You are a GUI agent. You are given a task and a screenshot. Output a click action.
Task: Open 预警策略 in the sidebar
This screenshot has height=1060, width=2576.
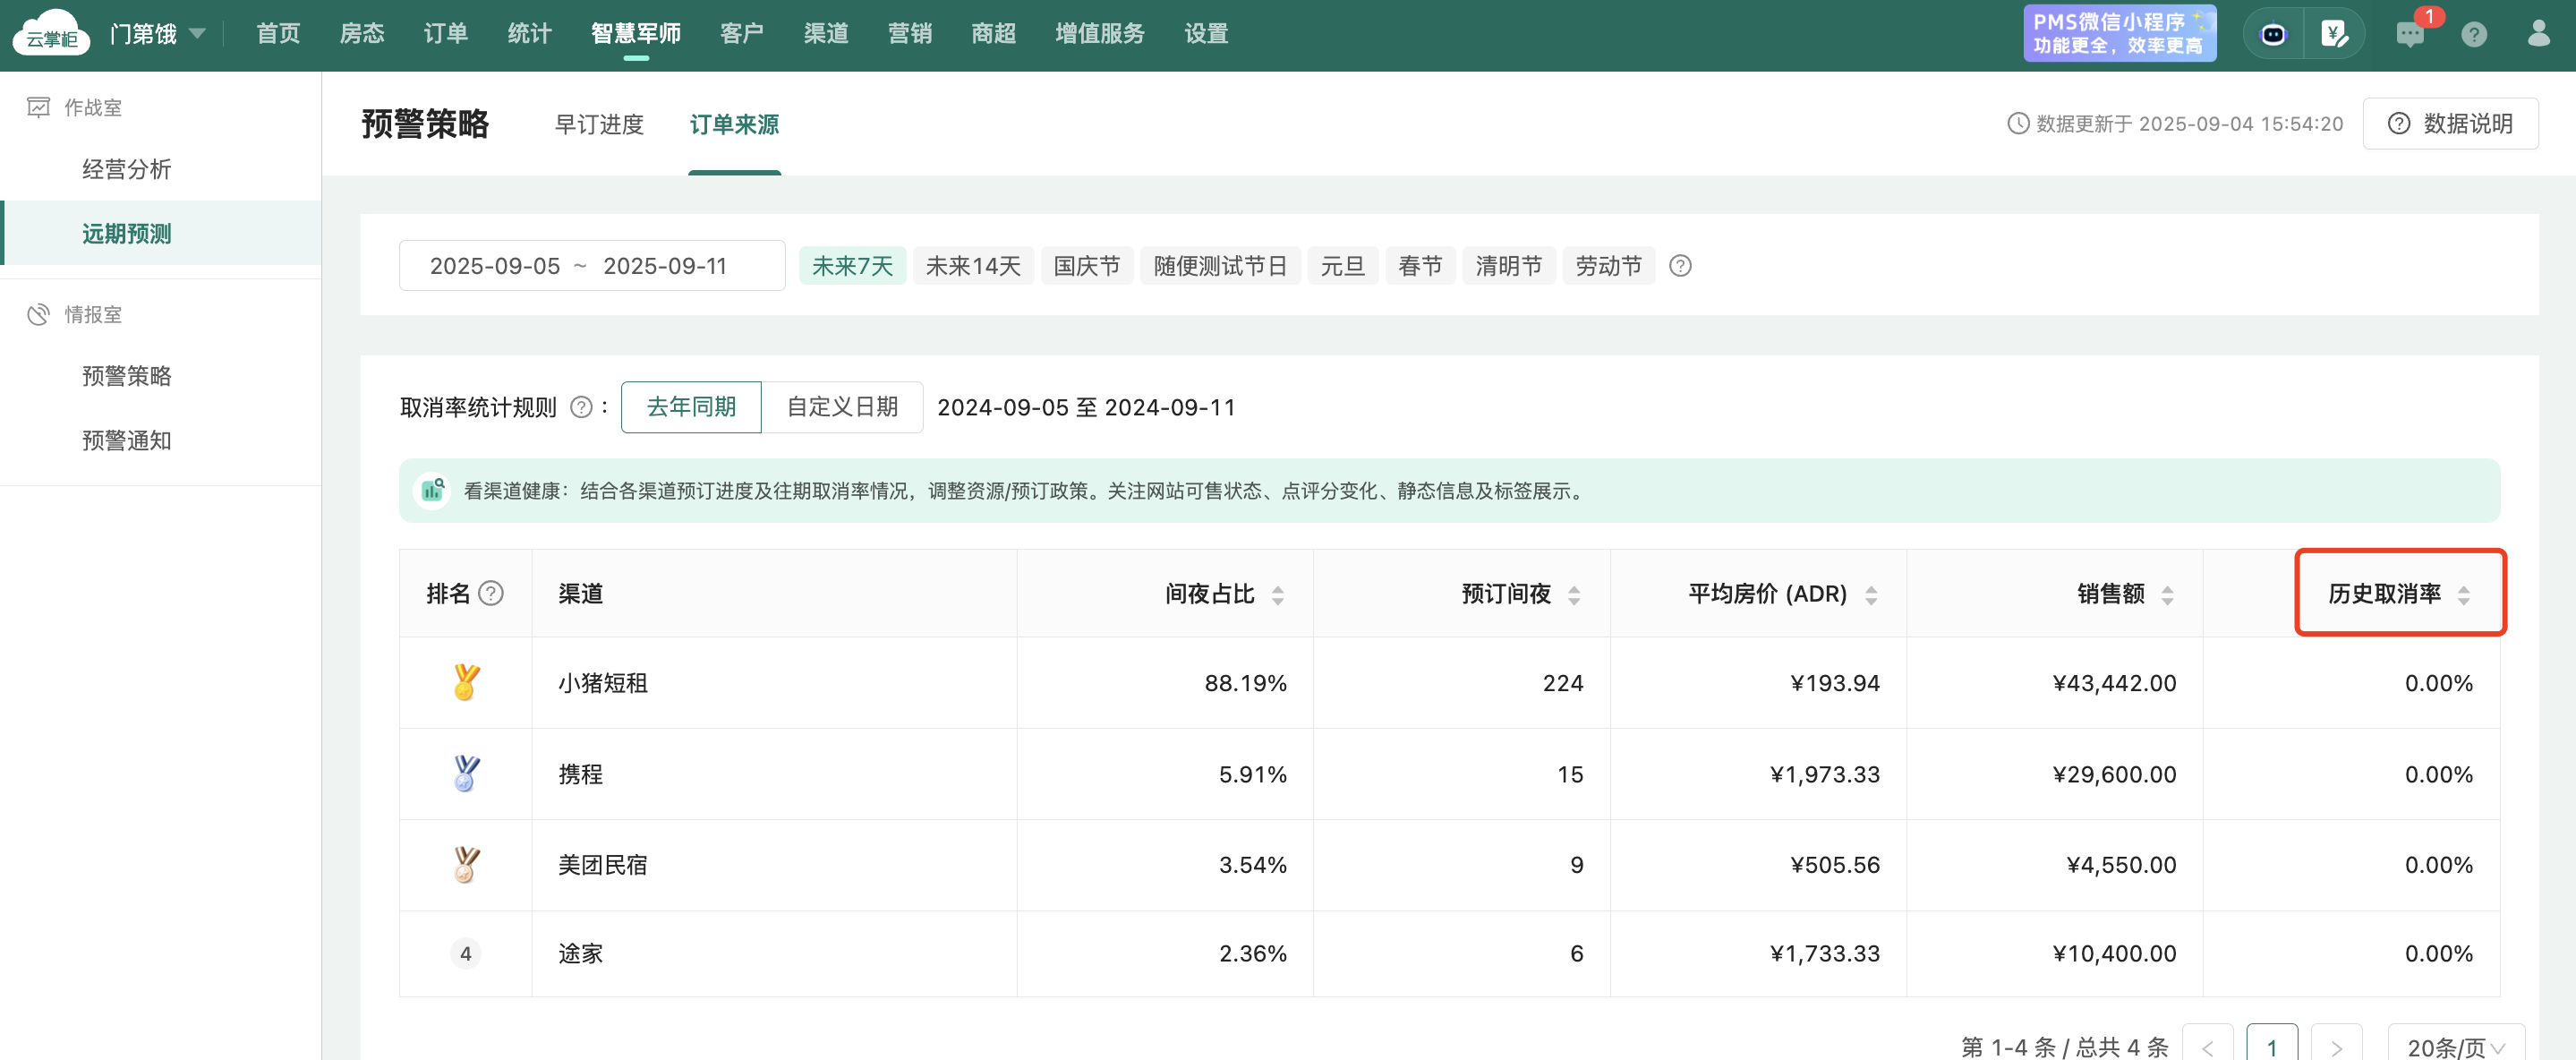pos(126,376)
